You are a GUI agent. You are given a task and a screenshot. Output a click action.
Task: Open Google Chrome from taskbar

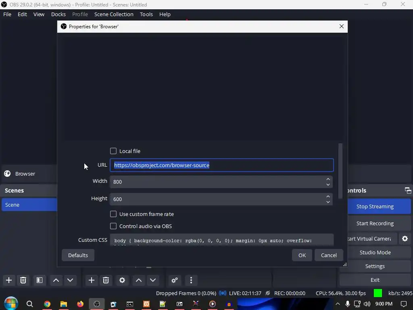[47, 304]
